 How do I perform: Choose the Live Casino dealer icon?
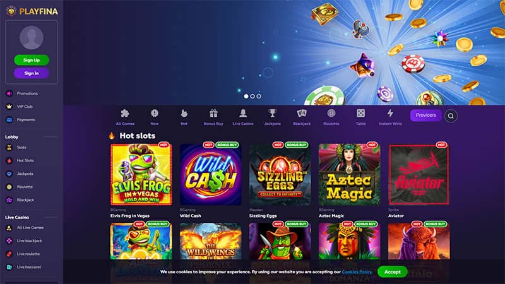click(243, 117)
